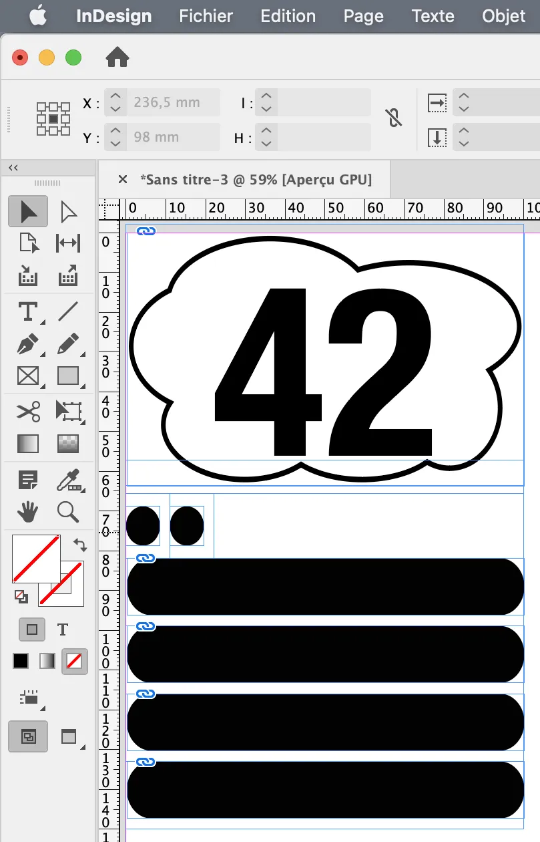Select the Type tool
This screenshot has height=842, width=540.
click(28, 311)
